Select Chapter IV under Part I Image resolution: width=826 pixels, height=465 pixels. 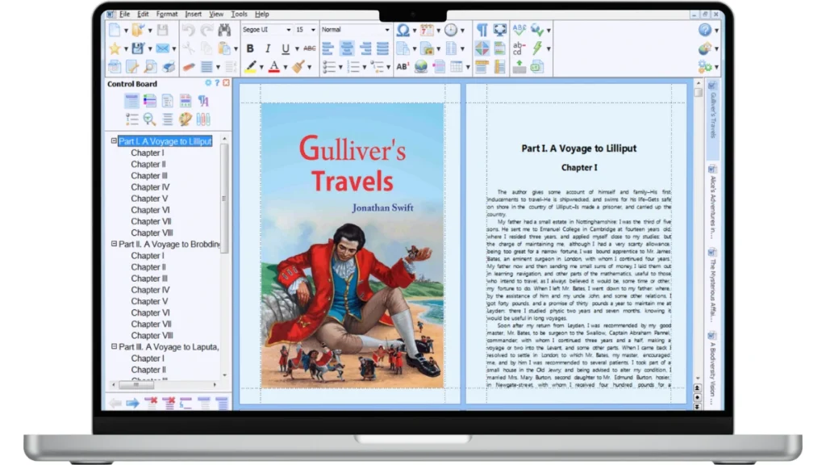tap(150, 187)
